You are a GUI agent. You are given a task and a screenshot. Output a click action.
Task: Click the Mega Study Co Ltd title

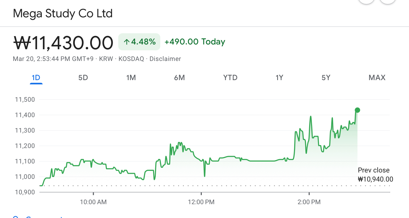pyautogui.click(x=63, y=13)
